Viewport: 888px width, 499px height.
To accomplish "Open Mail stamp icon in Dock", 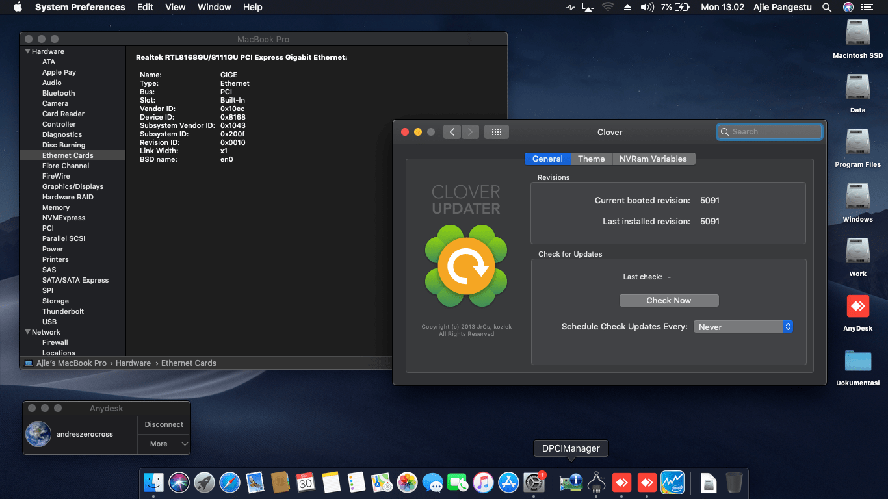I will click(255, 482).
